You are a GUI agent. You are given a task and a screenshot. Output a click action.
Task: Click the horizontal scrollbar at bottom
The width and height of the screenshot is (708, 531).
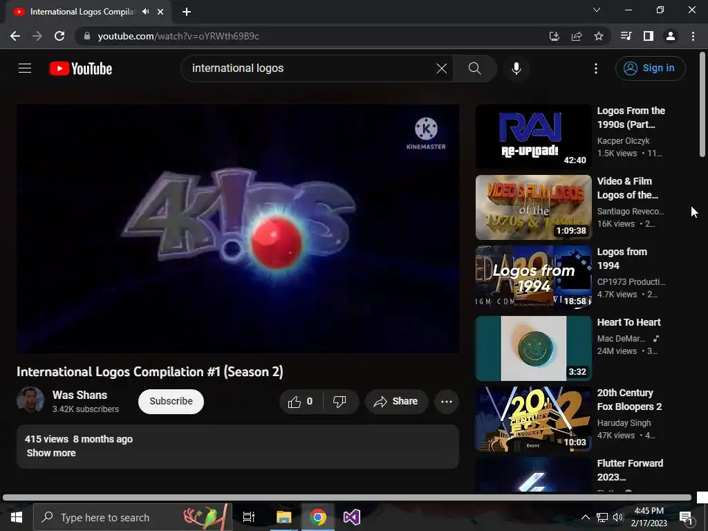(347, 498)
